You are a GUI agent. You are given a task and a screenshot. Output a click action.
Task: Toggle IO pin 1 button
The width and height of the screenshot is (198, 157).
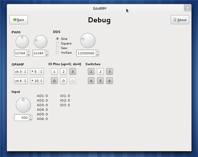pos(54,71)
